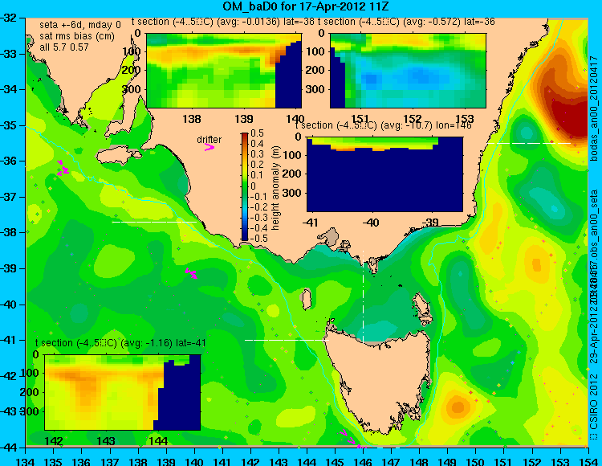Open the lat=-38 temperature section inset plot

click(x=224, y=71)
